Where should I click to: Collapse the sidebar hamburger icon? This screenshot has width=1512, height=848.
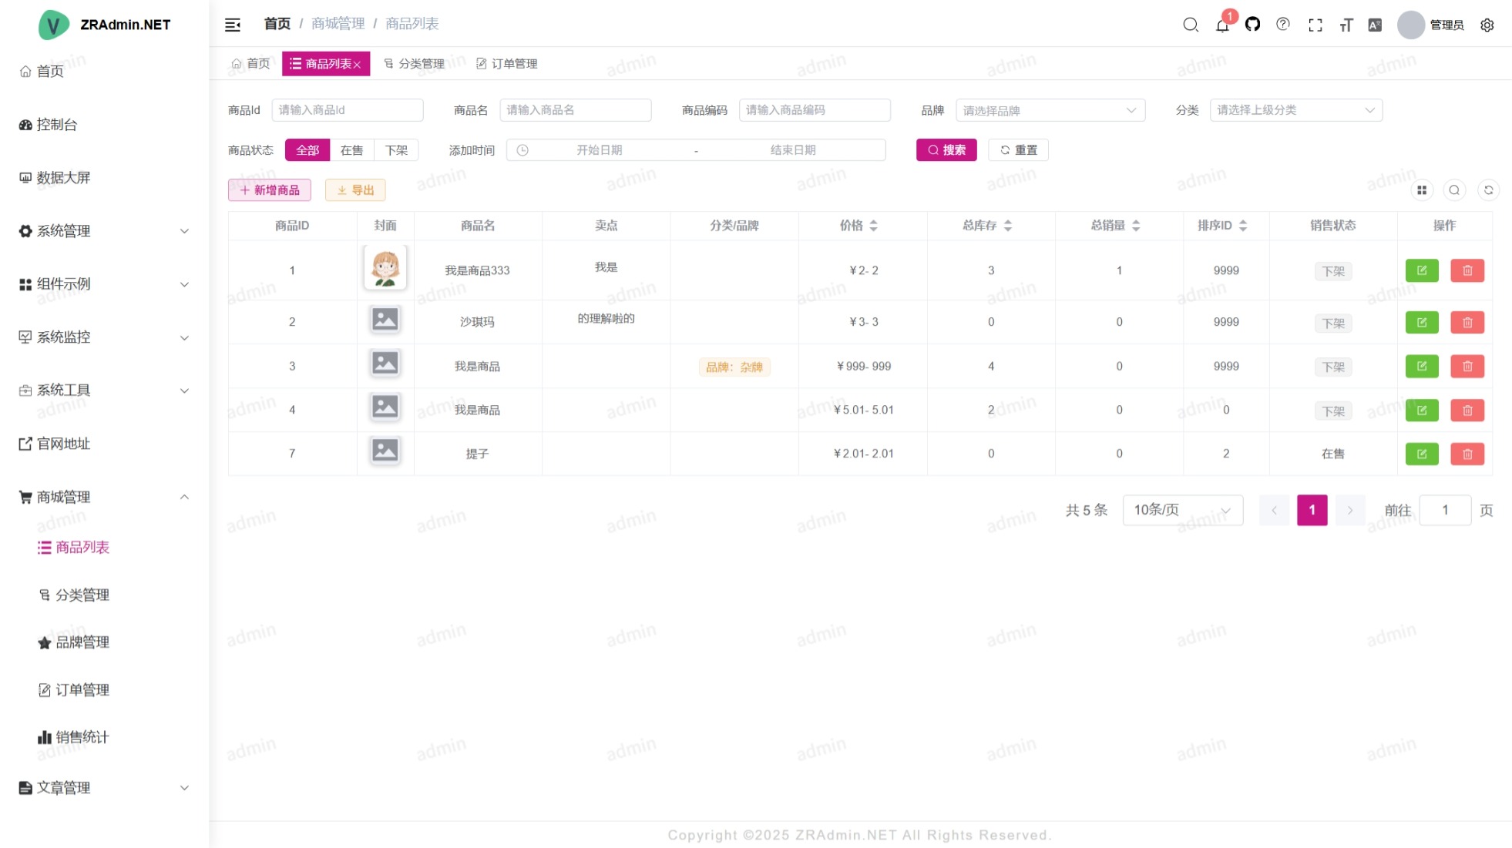pyautogui.click(x=233, y=25)
